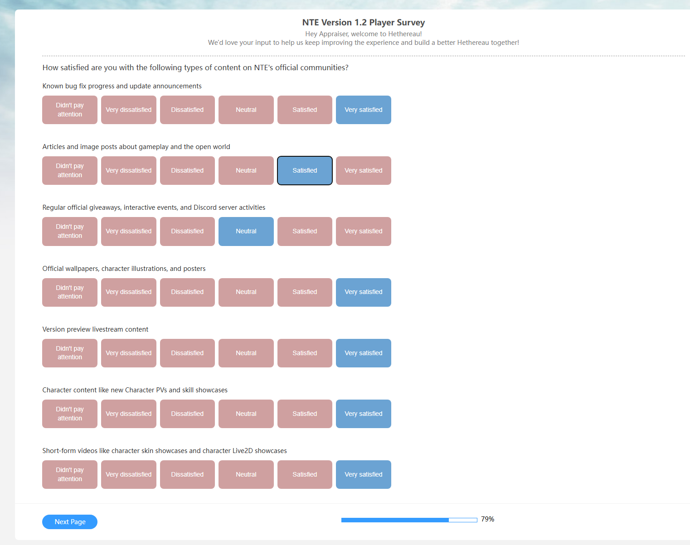Click the 'Version preview livestream content' label
Screen dimensions: 690x545
(x=95, y=329)
